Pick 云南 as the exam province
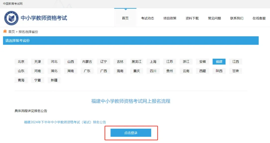Viewport: 270px width, 143px height. click(x=186, y=71)
